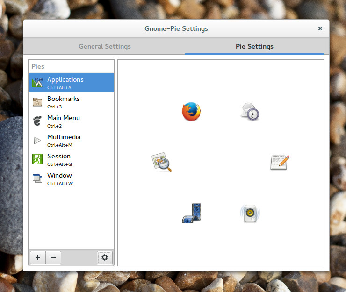This screenshot has width=346, height=292.
Task: Click the Ctrl+Alt+A shortcut text
Action: pos(59,87)
